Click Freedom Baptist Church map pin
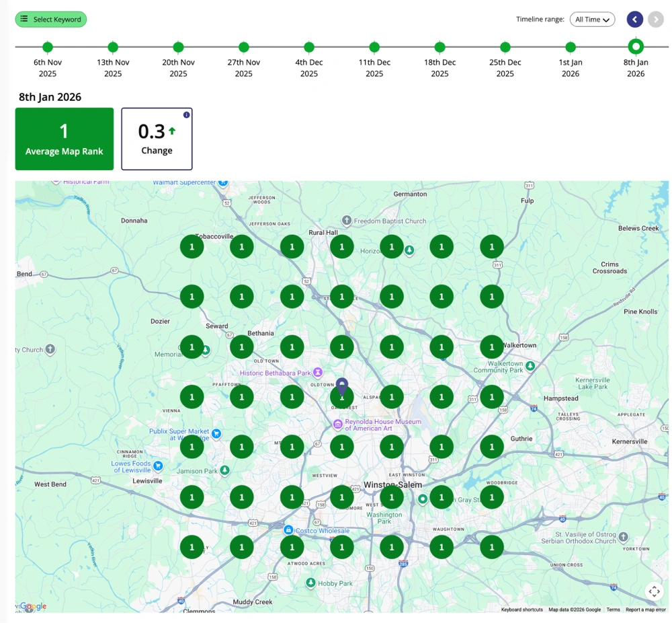672x623 pixels. (346, 220)
